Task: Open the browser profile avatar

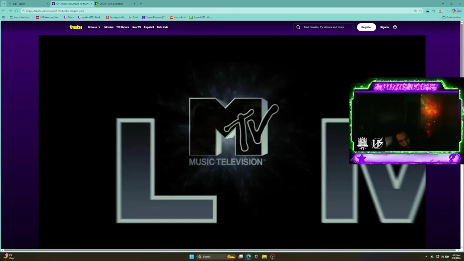Action: click(440, 11)
